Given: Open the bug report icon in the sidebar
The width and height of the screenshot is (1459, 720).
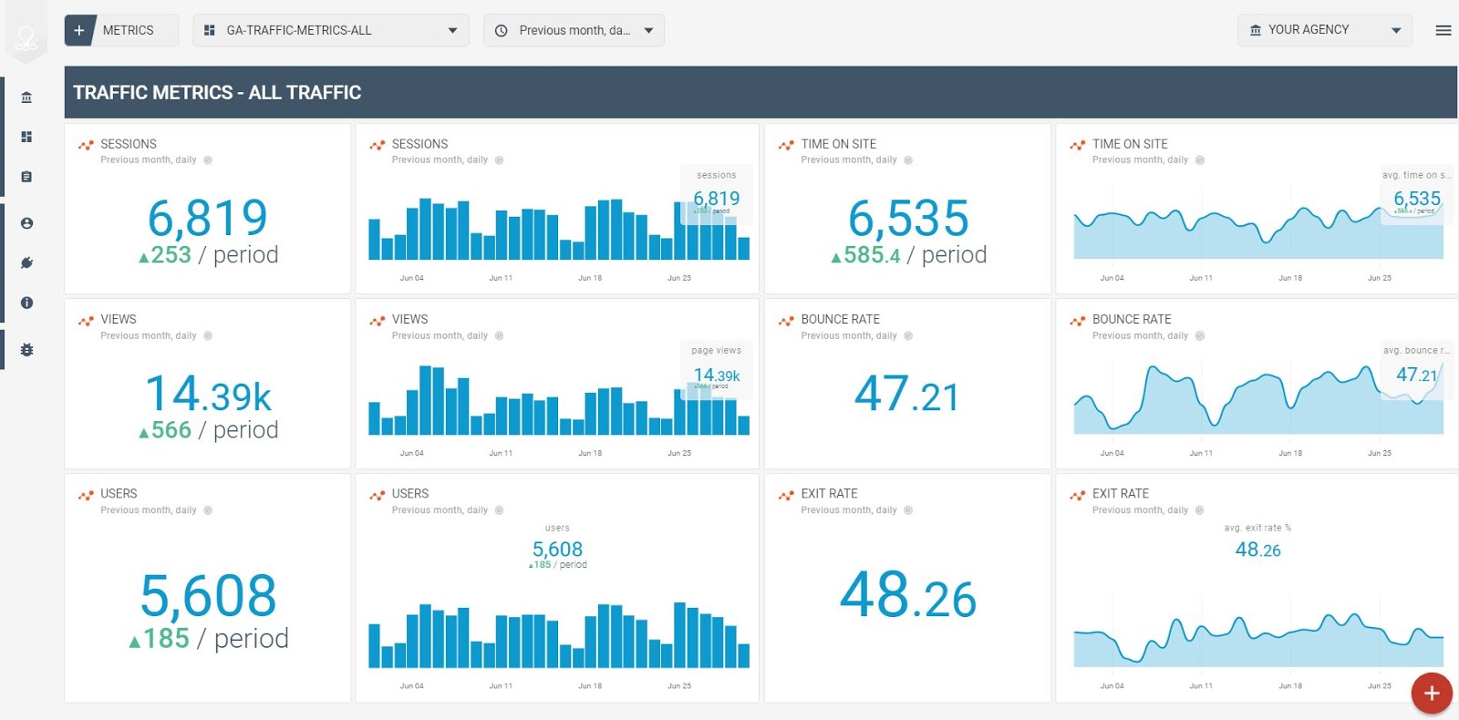Looking at the screenshot, I should (26, 350).
